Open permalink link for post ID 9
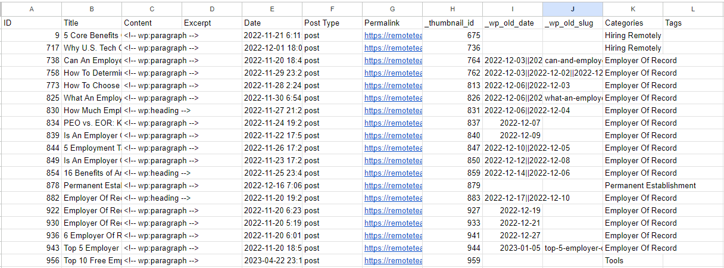Viewport: 724px width, 268px height. (393, 36)
